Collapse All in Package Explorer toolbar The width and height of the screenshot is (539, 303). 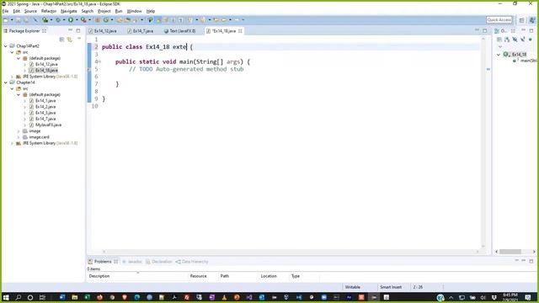pos(61,40)
